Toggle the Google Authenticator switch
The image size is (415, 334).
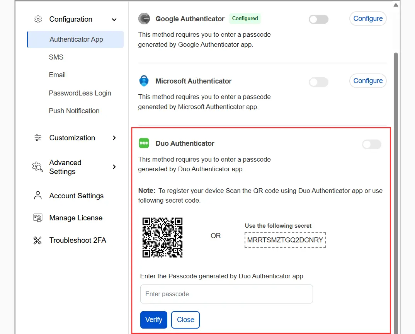click(x=319, y=19)
